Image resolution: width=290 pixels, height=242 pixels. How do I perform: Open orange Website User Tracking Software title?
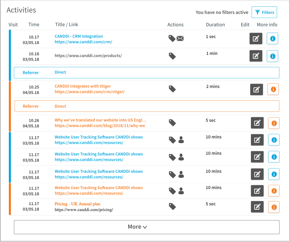click(x=99, y=188)
